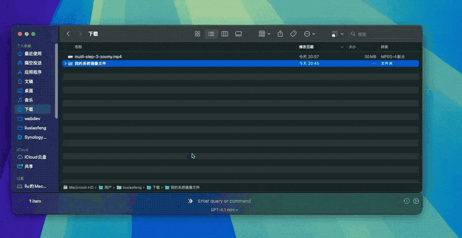Click the run arrow icon in command bar

coord(416,201)
